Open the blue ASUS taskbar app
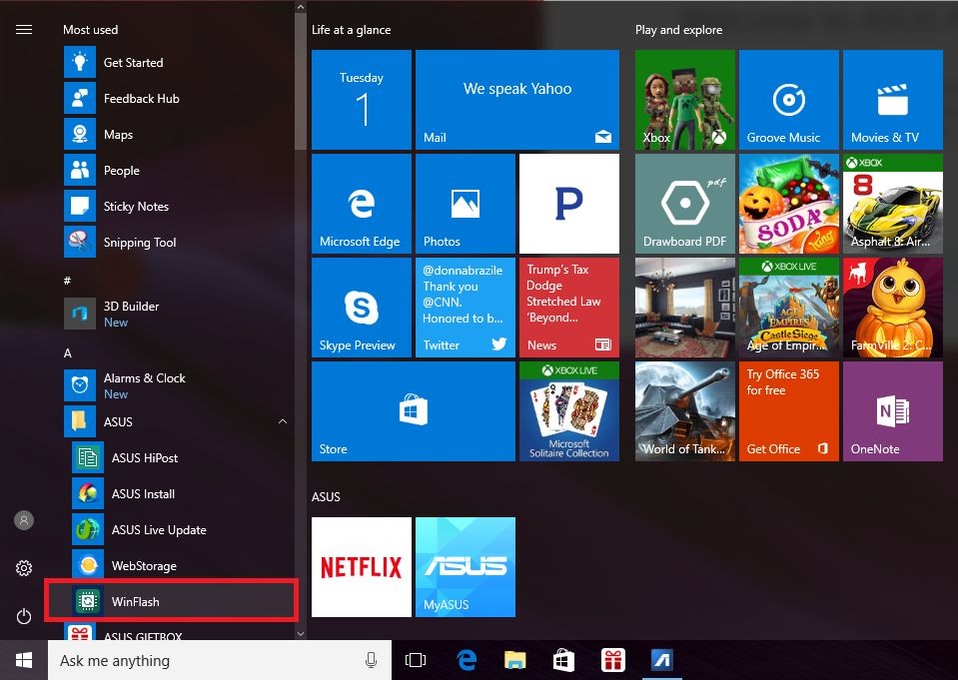 pos(661,660)
